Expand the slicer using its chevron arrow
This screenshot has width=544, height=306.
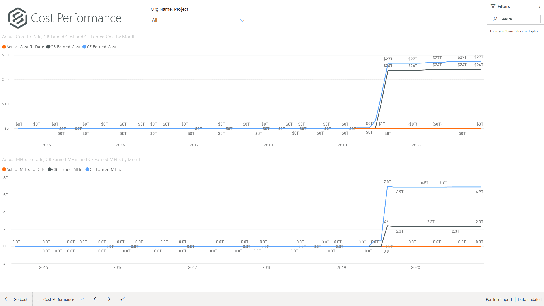[x=242, y=20]
